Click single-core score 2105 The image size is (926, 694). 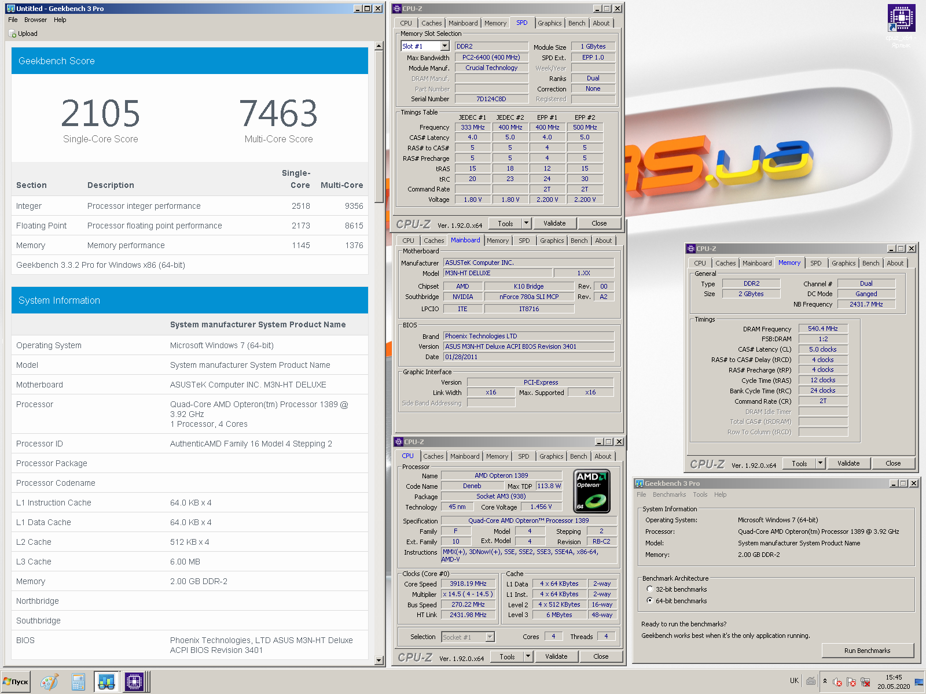point(101,113)
